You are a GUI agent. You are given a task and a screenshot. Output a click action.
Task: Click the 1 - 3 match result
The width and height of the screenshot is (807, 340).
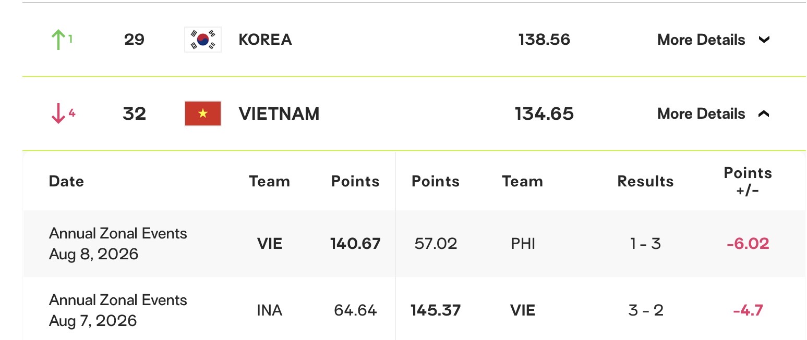pos(645,244)
